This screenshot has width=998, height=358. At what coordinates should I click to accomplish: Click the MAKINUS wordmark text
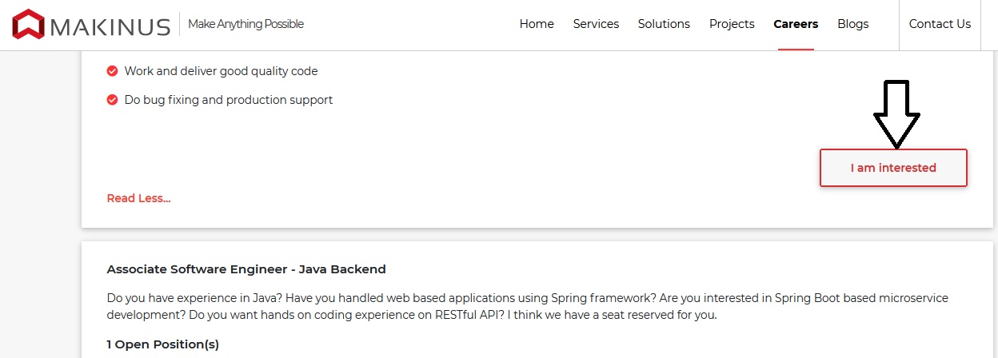point(110,26)
